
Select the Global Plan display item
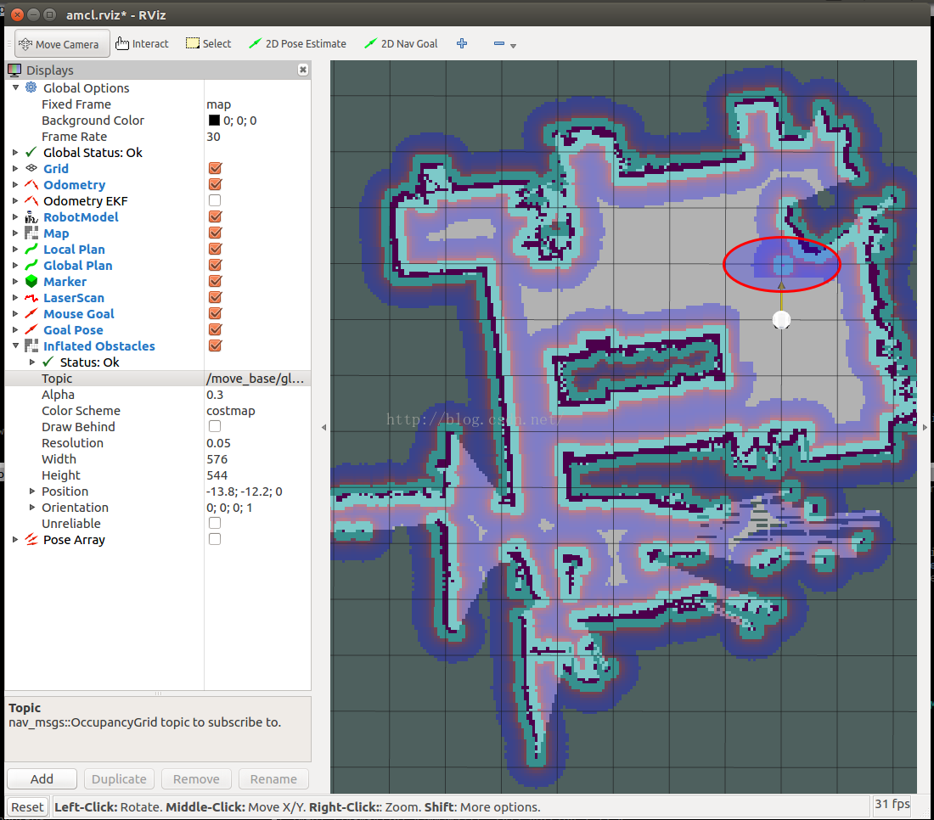pyautogui.click(x=77, y=266)
